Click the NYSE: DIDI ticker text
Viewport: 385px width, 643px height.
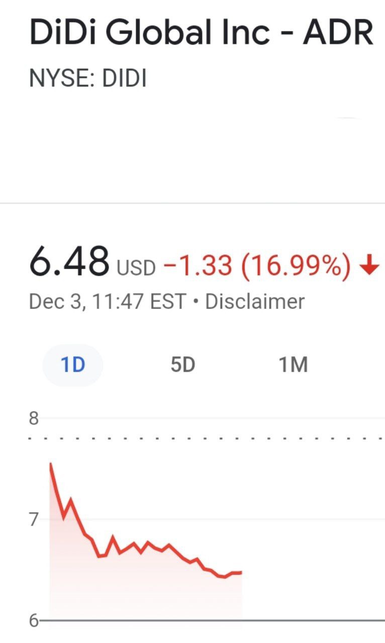[x=88, y=79]
